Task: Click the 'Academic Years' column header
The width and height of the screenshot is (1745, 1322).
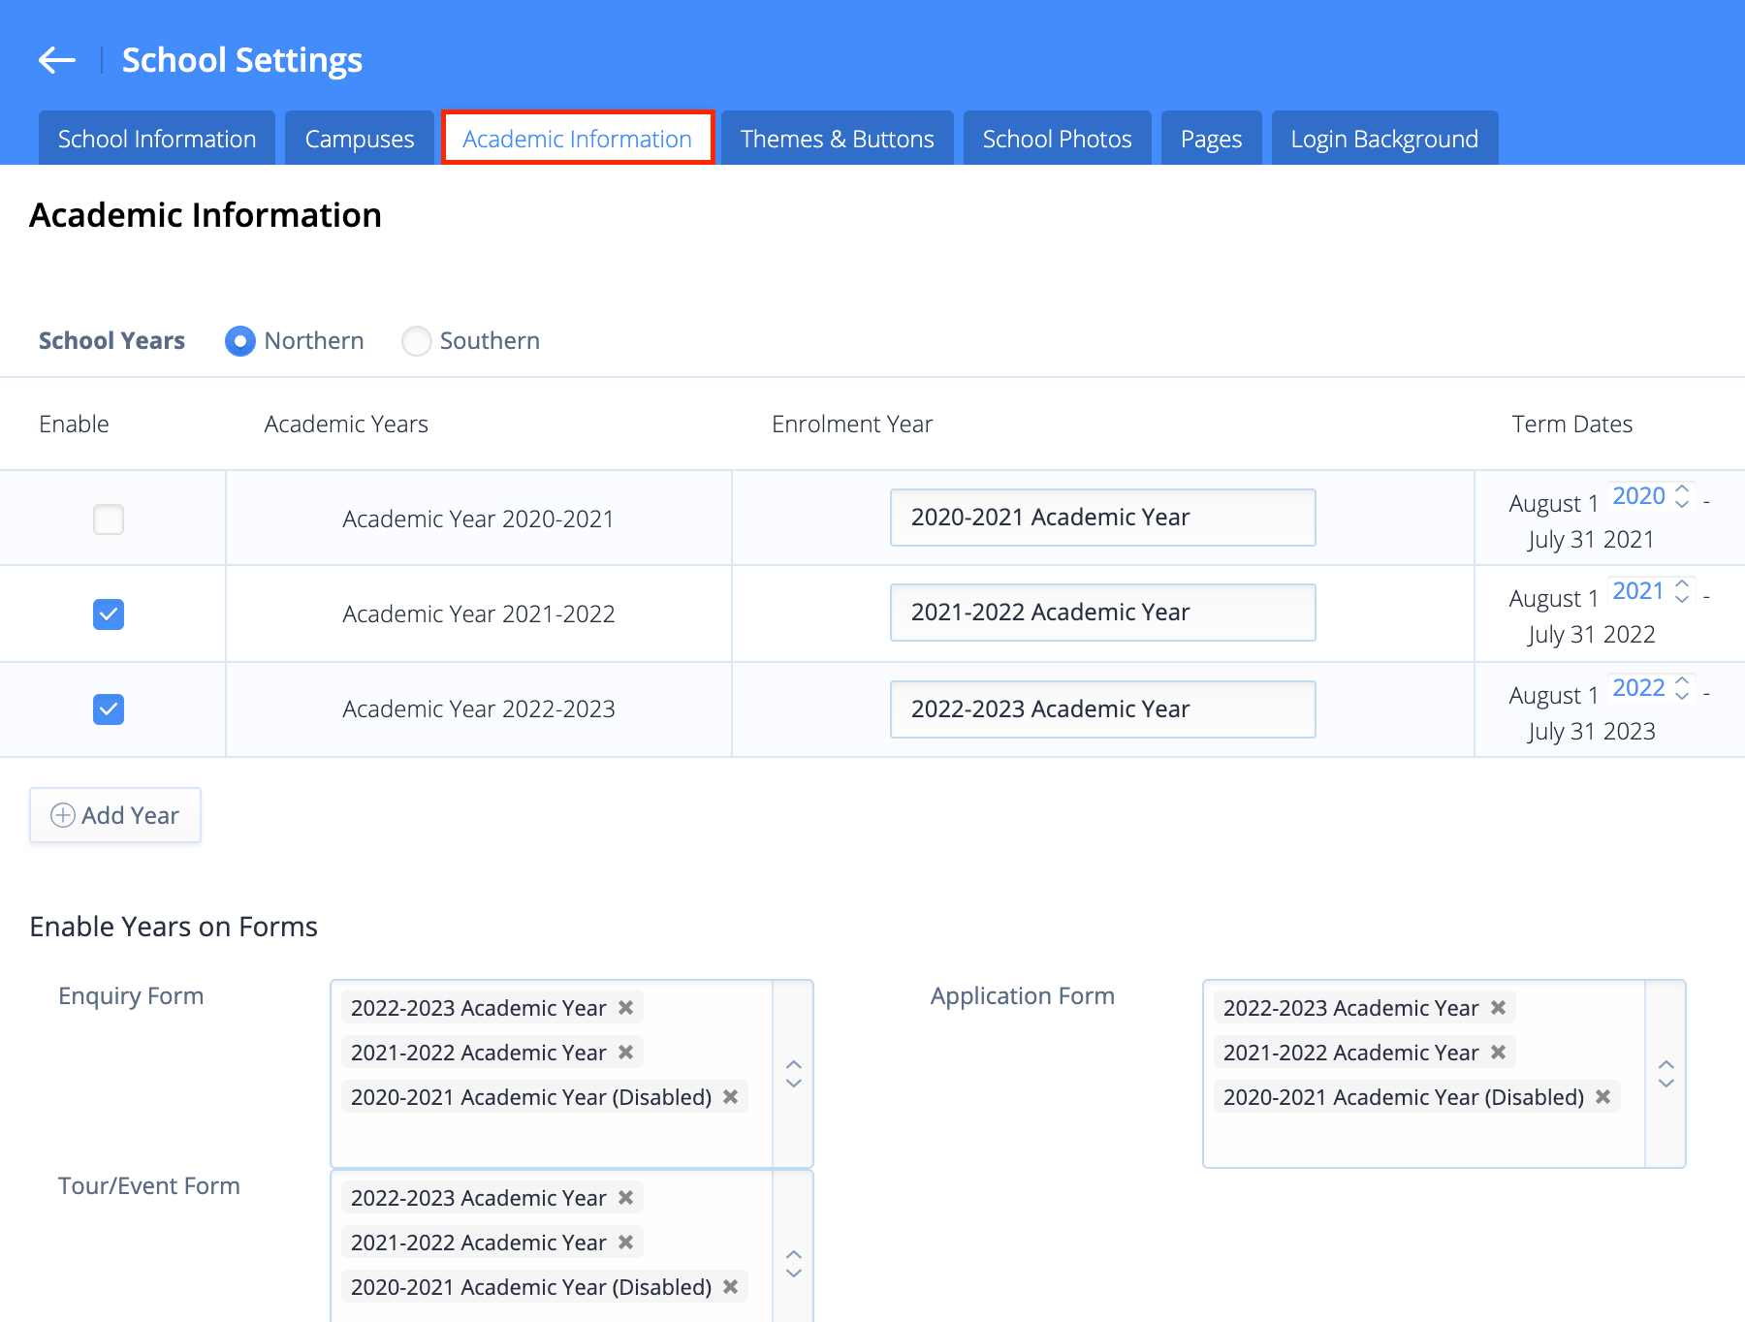Action: point(346,425)
